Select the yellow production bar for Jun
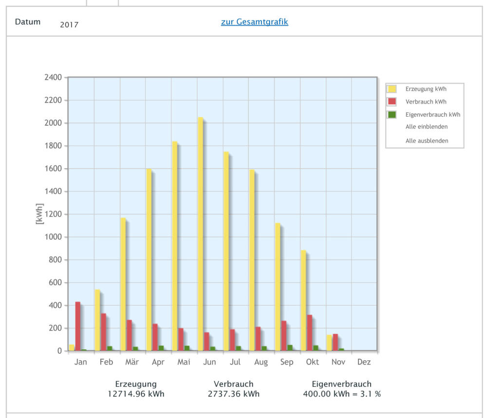This screenshot has width=487, height=418. click(200, 233)
